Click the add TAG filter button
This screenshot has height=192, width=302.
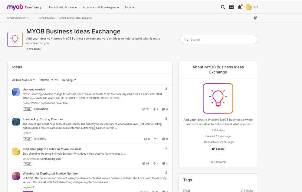point(55,80)
